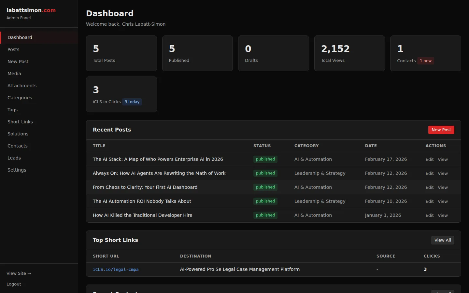This screenshot has height=293, width=469.
Task: Open the Contacts section from the sidebar
Action: (18, 146)
